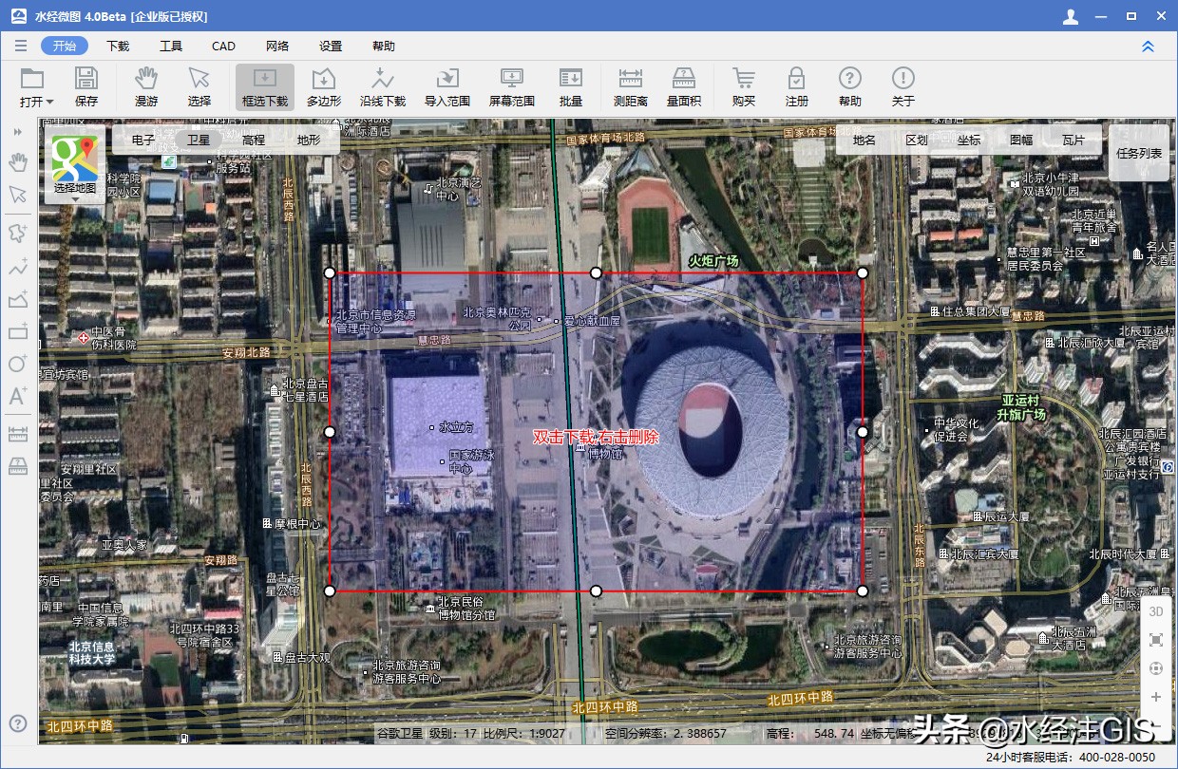Click the top-center handle of red selection box
Viewport: 1178px width, 769px height.
pos(596,272)
